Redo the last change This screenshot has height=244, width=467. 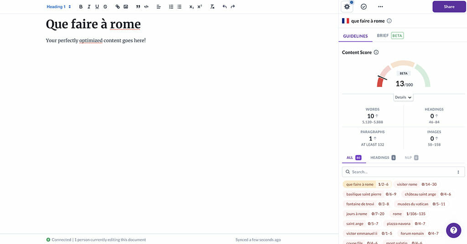[233, 6]
